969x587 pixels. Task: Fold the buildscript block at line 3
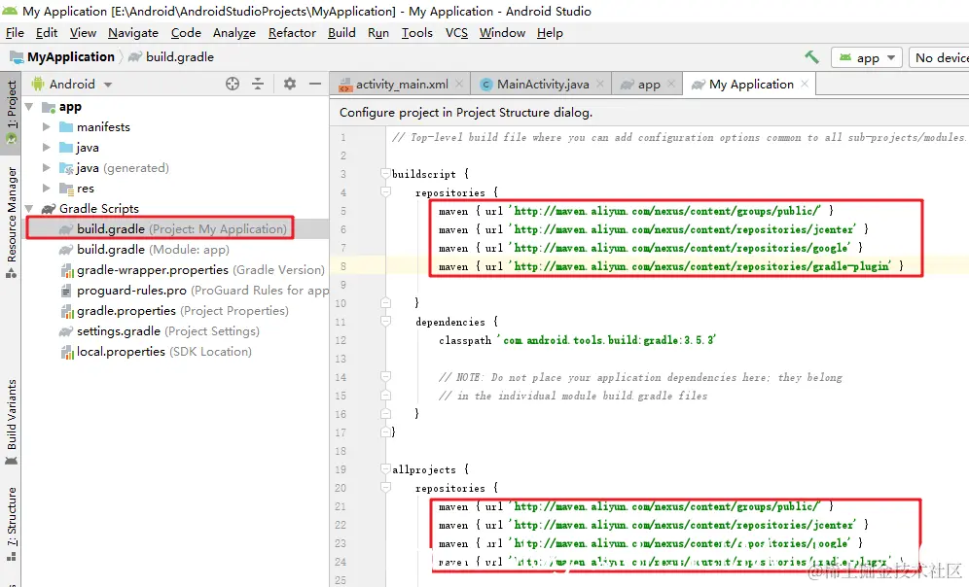(385, 174)
